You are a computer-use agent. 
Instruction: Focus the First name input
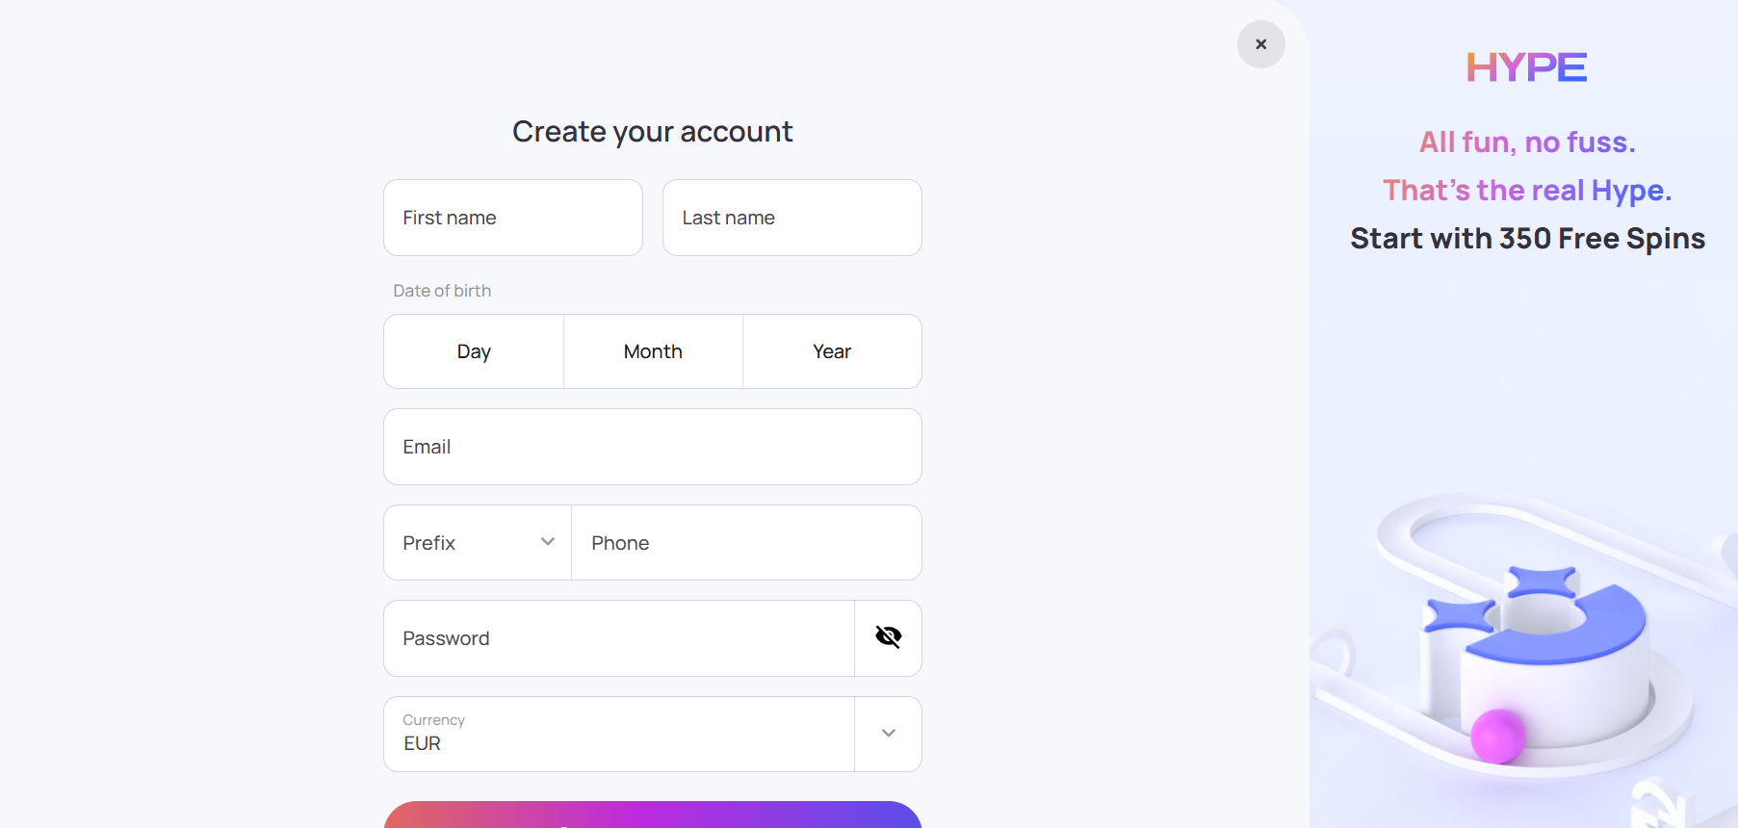tap(513, 218)
